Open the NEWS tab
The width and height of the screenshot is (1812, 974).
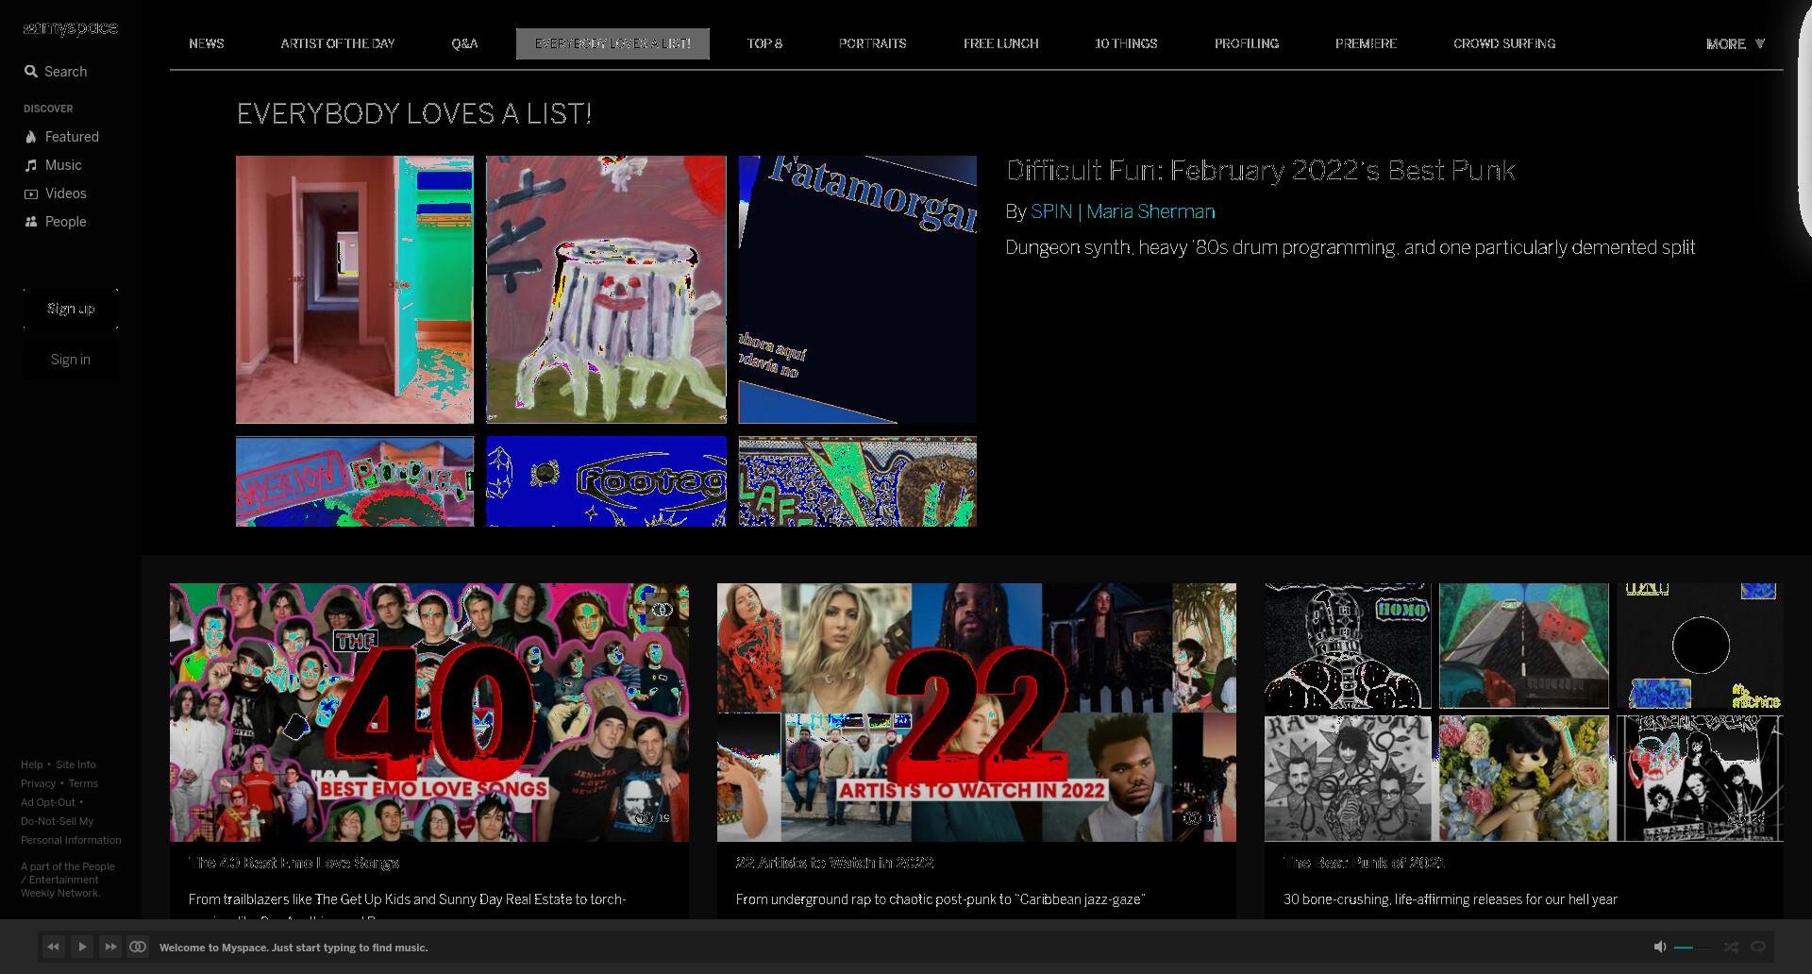click(x=207, y=43)
